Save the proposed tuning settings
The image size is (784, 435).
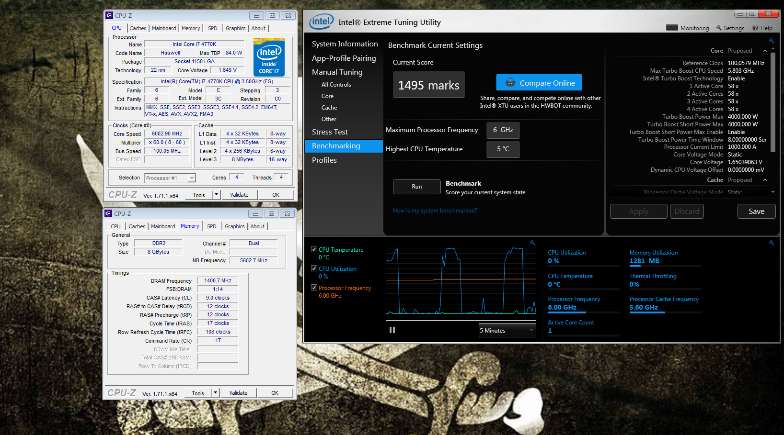[756, 212]
